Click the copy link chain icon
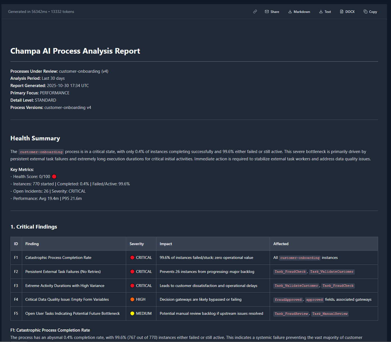The width and height of the screenshot is (391, 342). (x=255, y=12)
